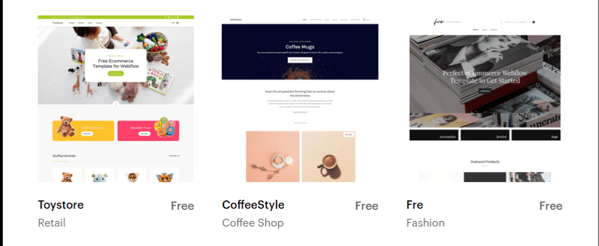Viewport: 599px width, 246px height.
Task: Click the shopping cart icon in Toystore preview
Action: 178,23
